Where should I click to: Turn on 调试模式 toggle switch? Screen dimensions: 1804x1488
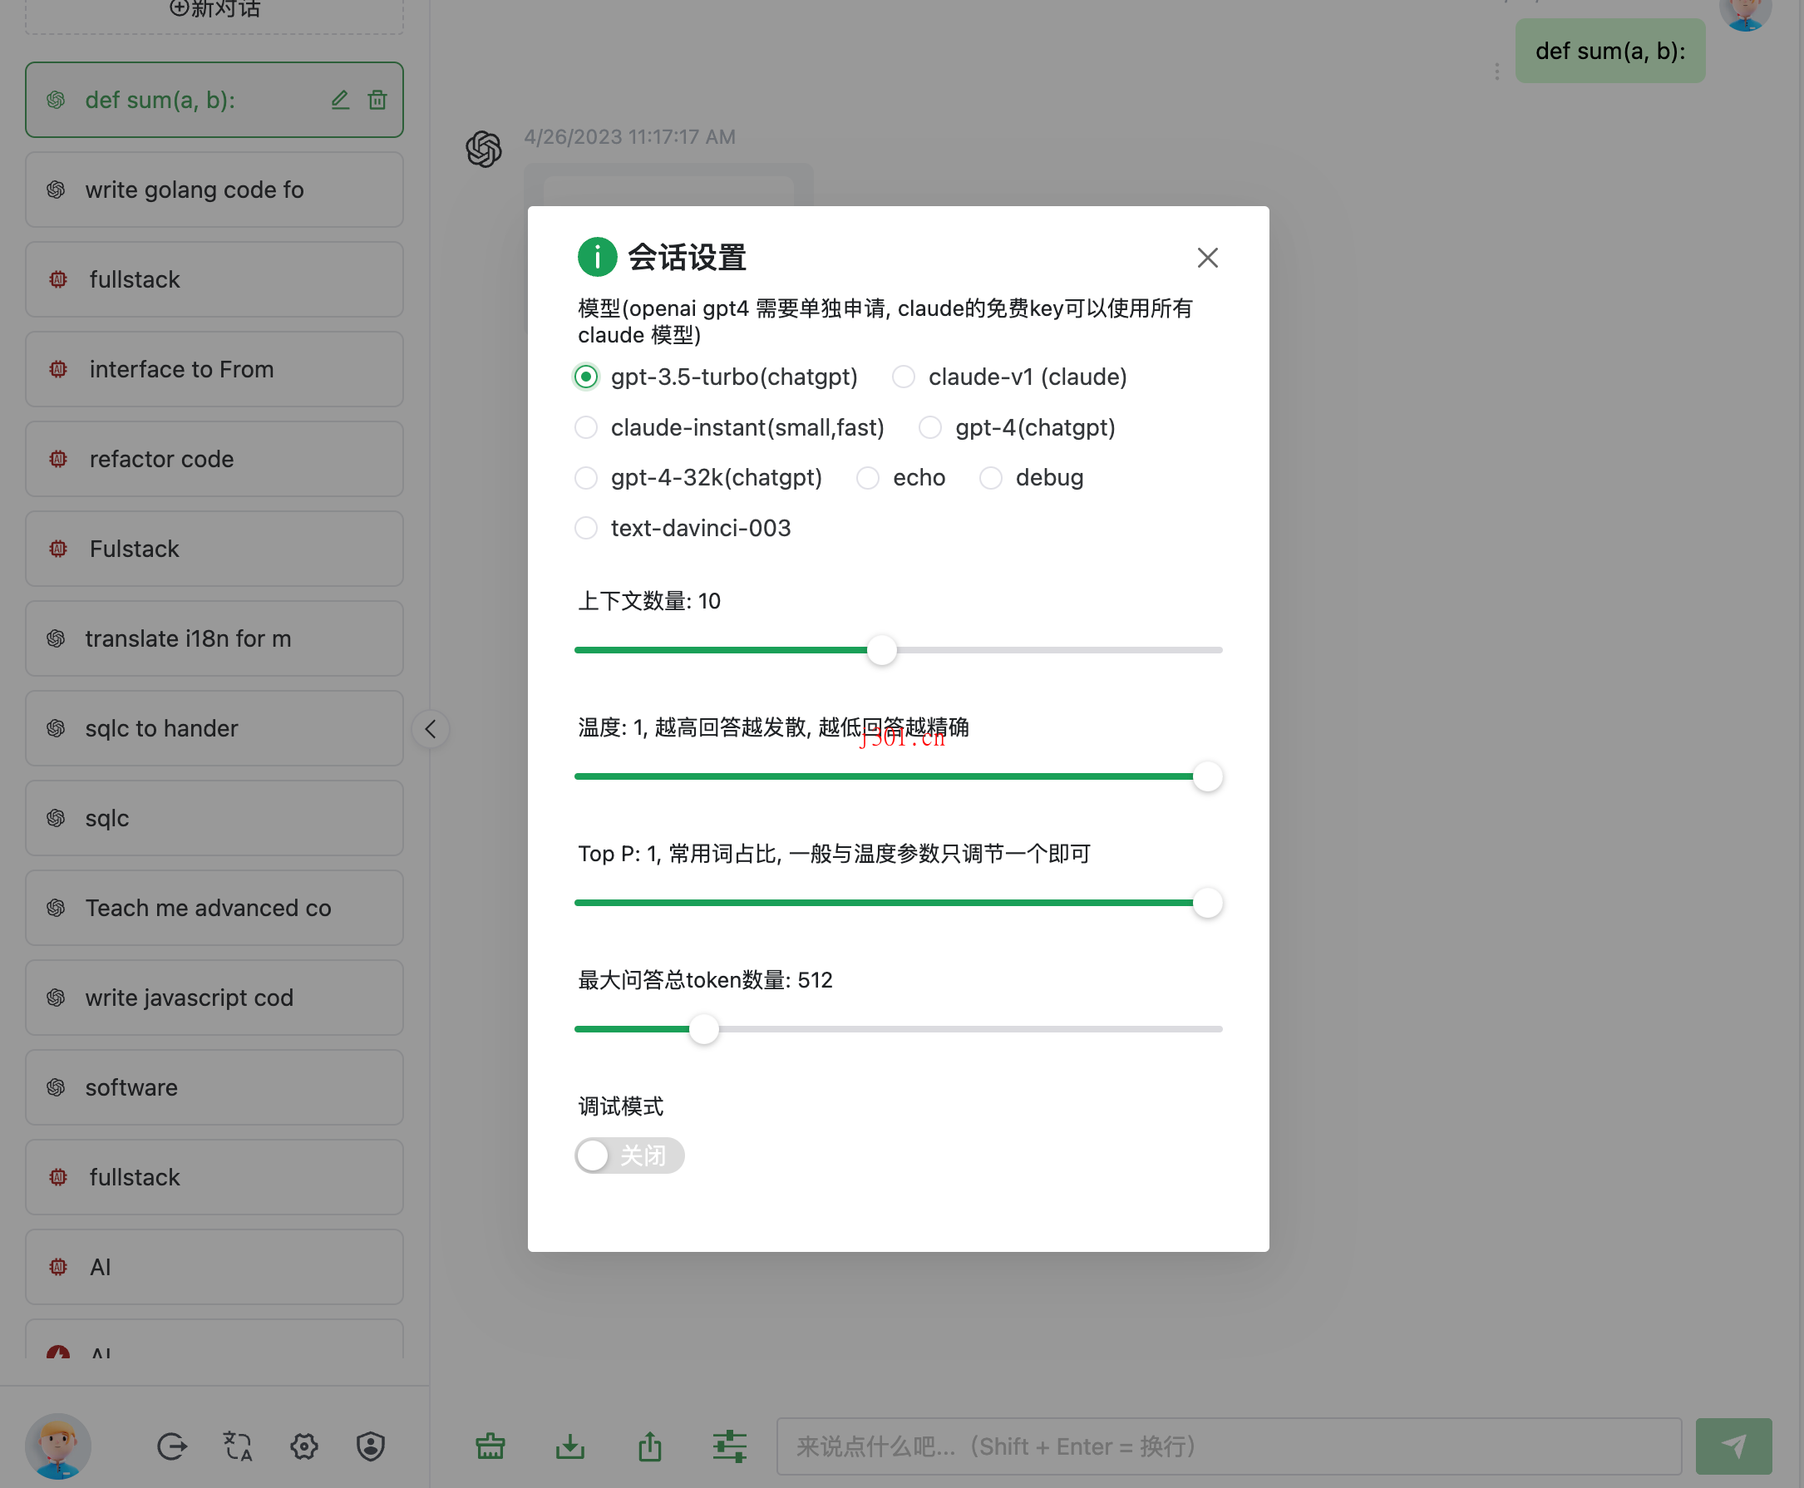[629, 1155]
